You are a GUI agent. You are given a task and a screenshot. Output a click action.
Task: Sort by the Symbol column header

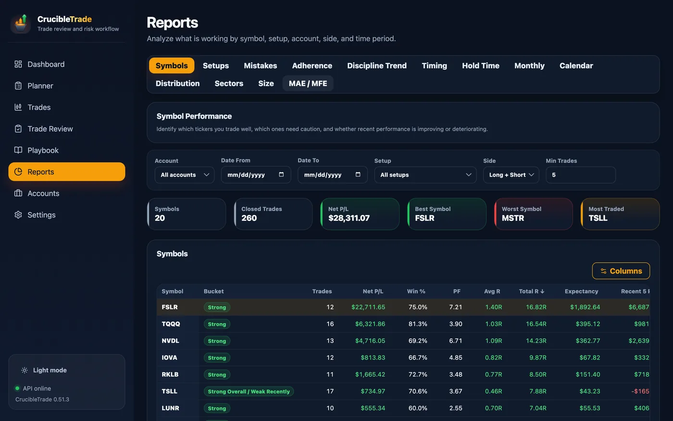pos(172,291)
